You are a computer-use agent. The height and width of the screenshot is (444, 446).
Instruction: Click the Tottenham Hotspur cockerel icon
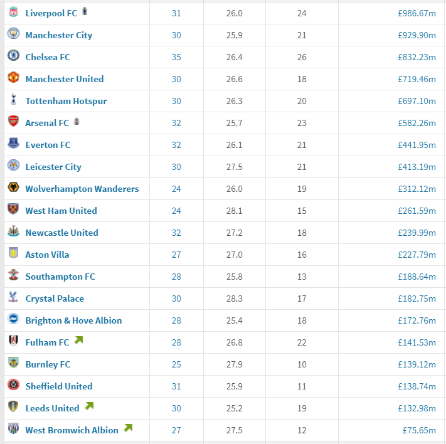tap(13, 99)
